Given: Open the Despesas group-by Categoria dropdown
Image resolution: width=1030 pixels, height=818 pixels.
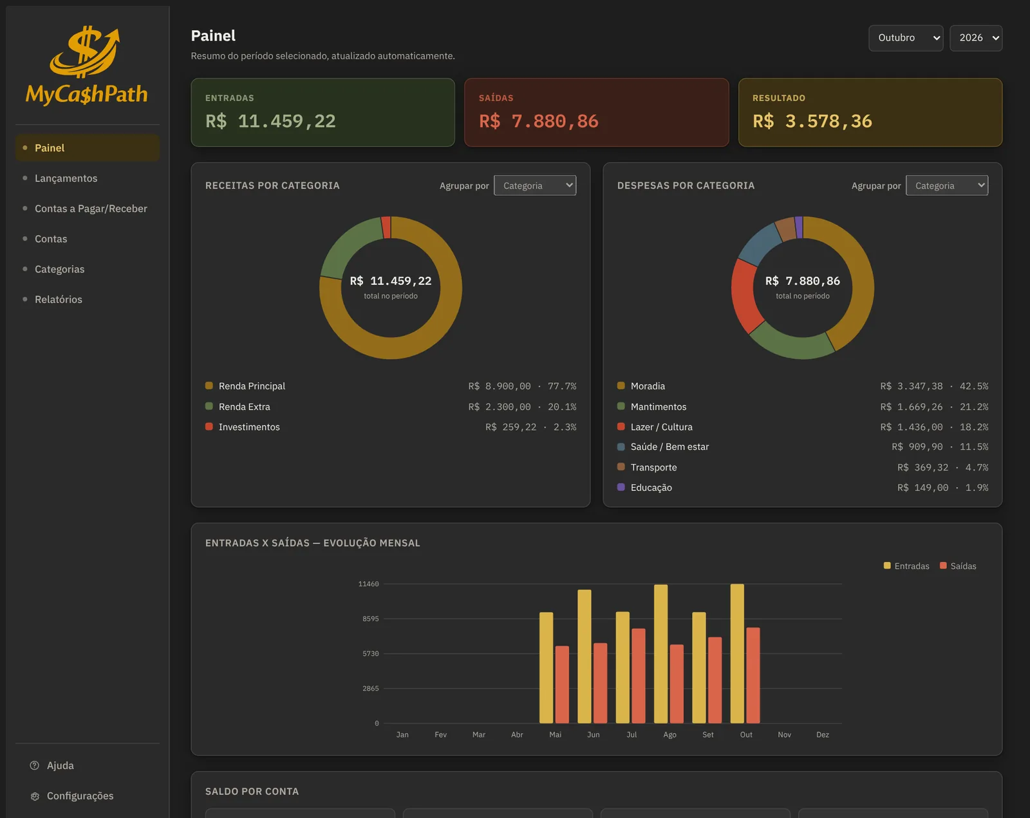Looking at the screenshot, I should click(x=947, y=185).
